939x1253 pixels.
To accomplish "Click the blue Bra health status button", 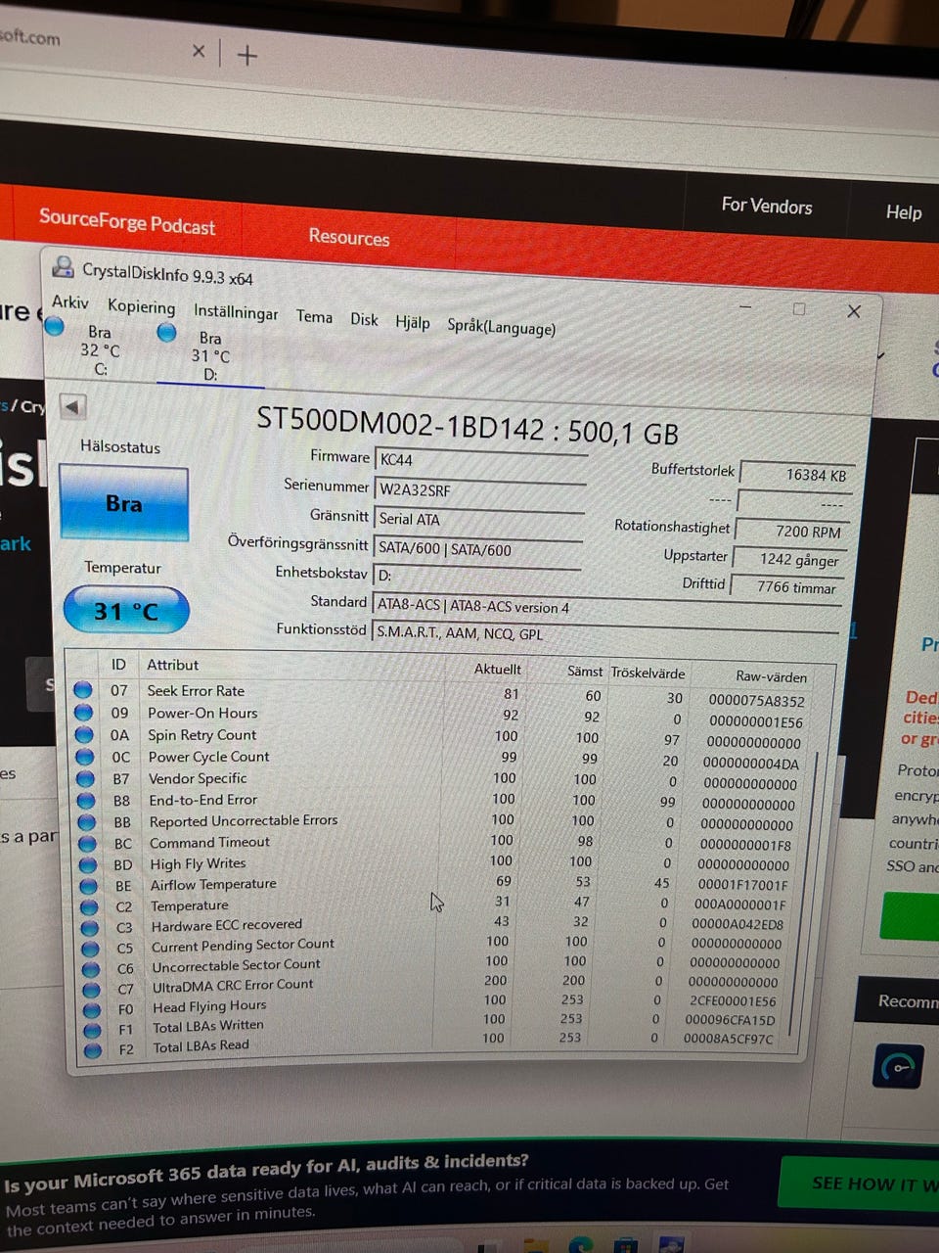I will point(124,503).
